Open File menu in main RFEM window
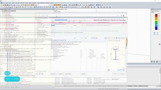161x90 pixels. [4, 3]
